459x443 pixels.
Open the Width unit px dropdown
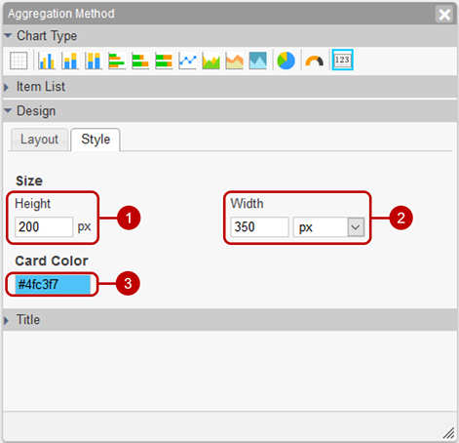pyautogui.click(x=328, y=227)
